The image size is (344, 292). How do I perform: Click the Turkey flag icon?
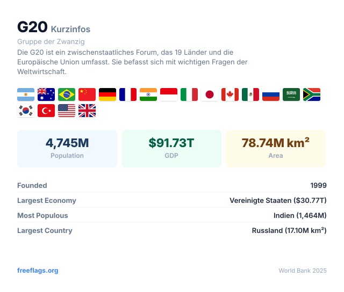coord(46,111)
